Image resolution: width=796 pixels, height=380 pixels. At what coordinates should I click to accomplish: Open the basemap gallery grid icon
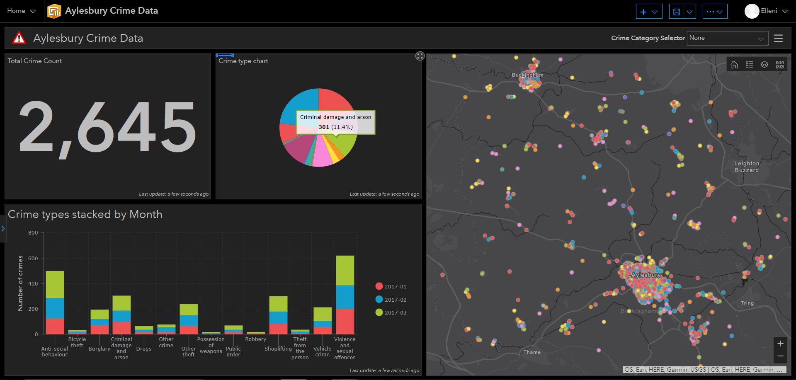[x=780, y=65]
